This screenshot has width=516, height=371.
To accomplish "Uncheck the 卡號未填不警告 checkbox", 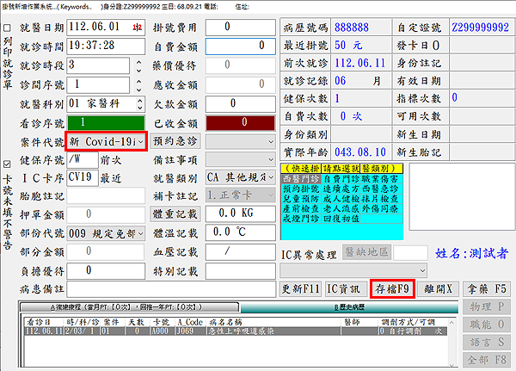I will click(8, 164).
